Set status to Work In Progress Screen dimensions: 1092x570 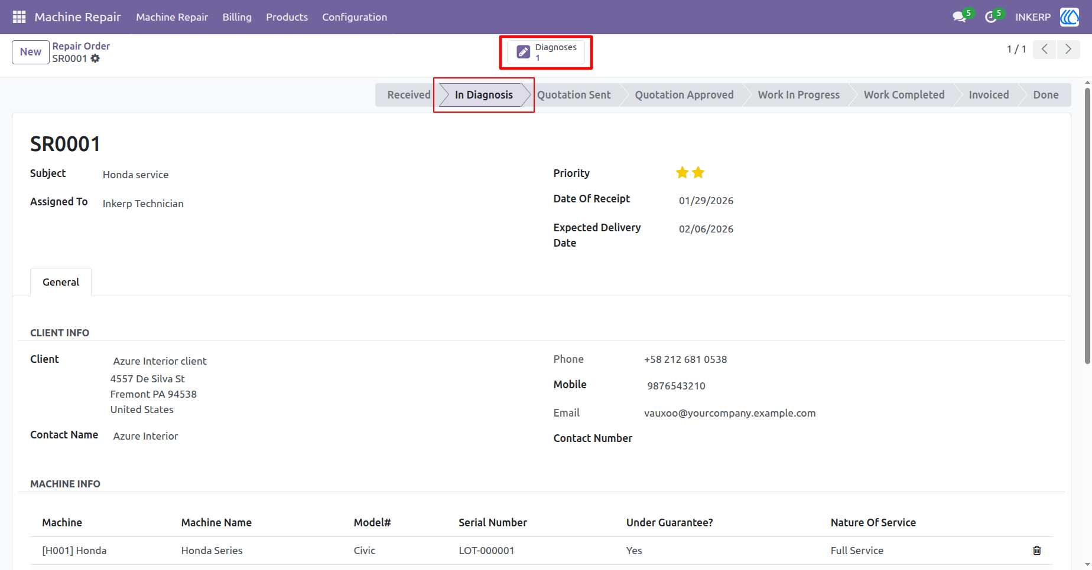799,95
